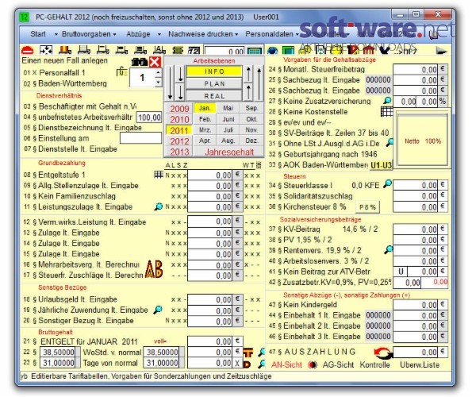
Task: Open the Nachweise drucken dropdown menu
Action: click(203, 34)
